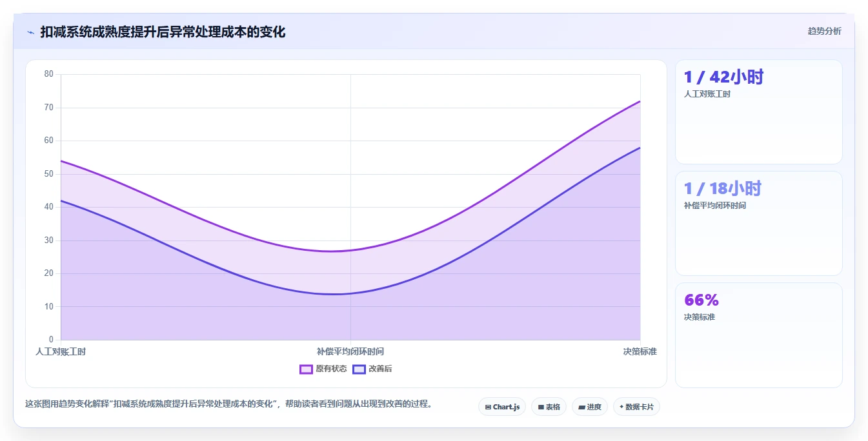Click the blue 改善后 legend color box
Screen dimensions: 868x441
(x=359, y=369)
